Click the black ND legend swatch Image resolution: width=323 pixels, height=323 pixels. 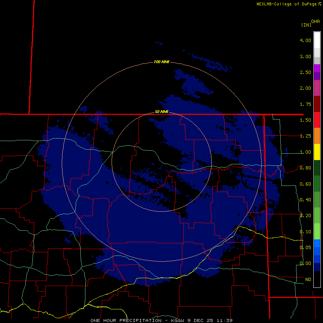point(317,279)
